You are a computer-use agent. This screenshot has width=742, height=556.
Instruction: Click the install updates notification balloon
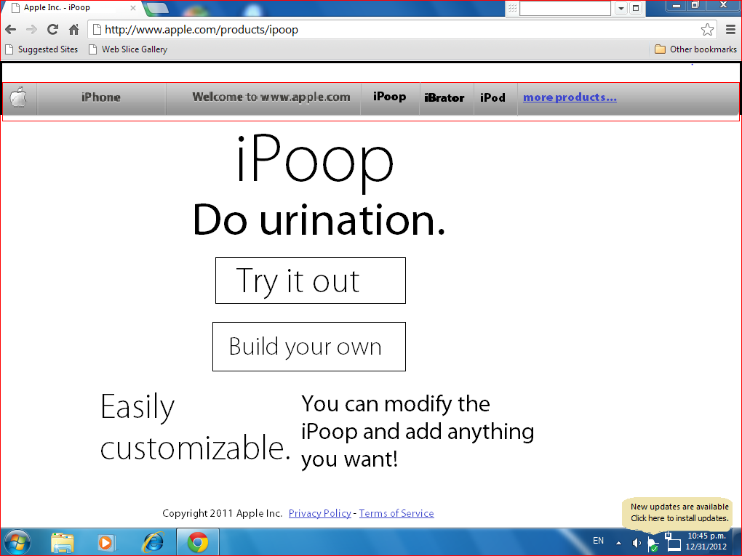pos(677,512)
